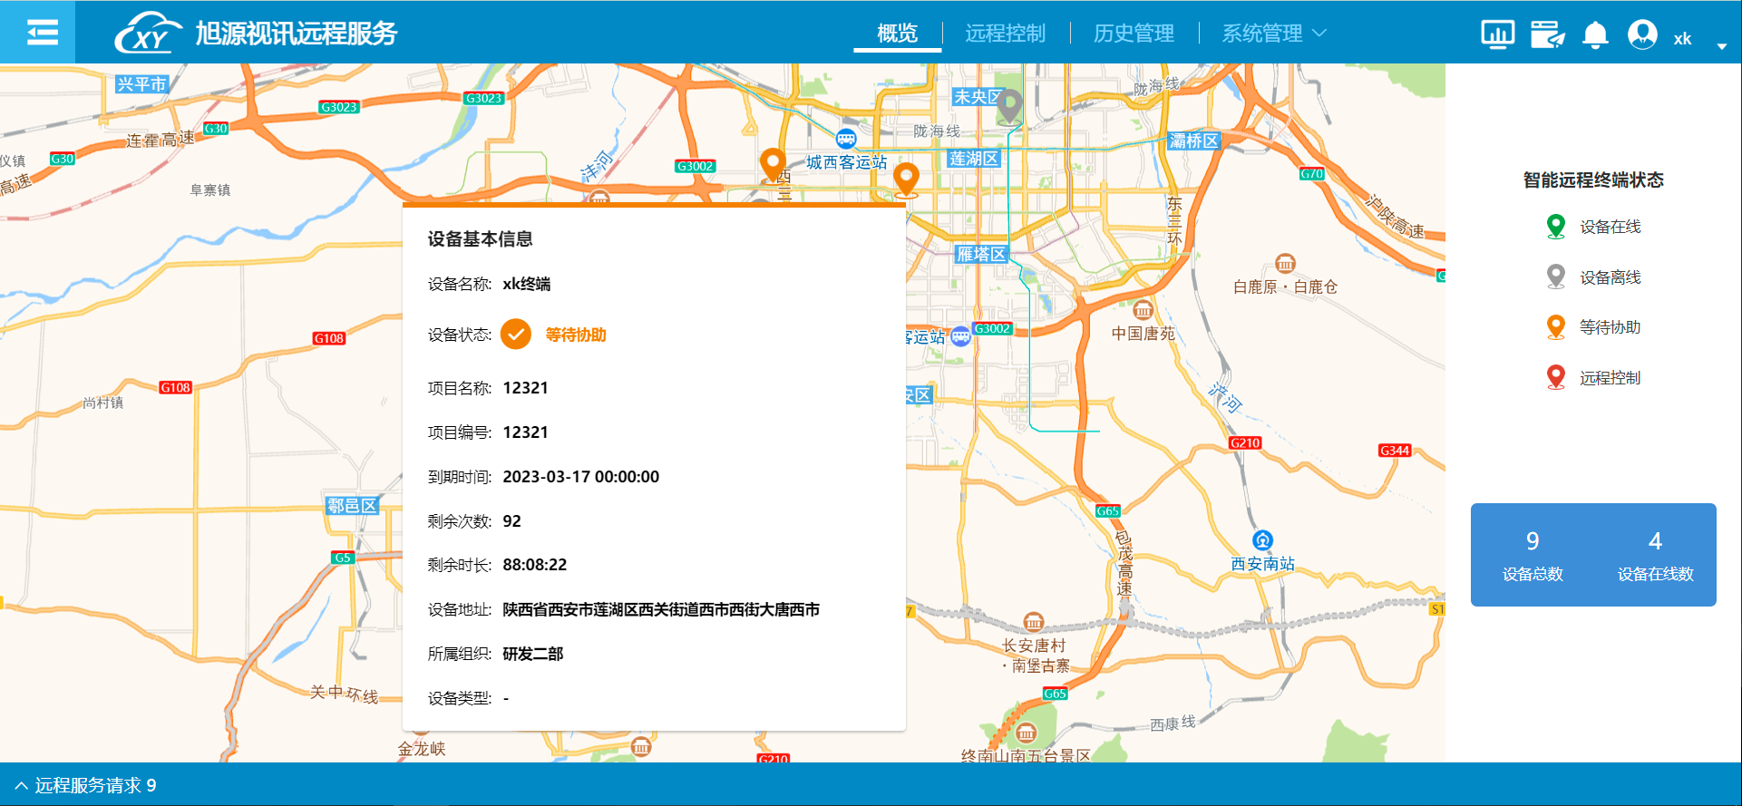Image resolution: width=1742 pixels, height=806 pixels.
Task: Click the user avatar icon
Action: 1642,34
